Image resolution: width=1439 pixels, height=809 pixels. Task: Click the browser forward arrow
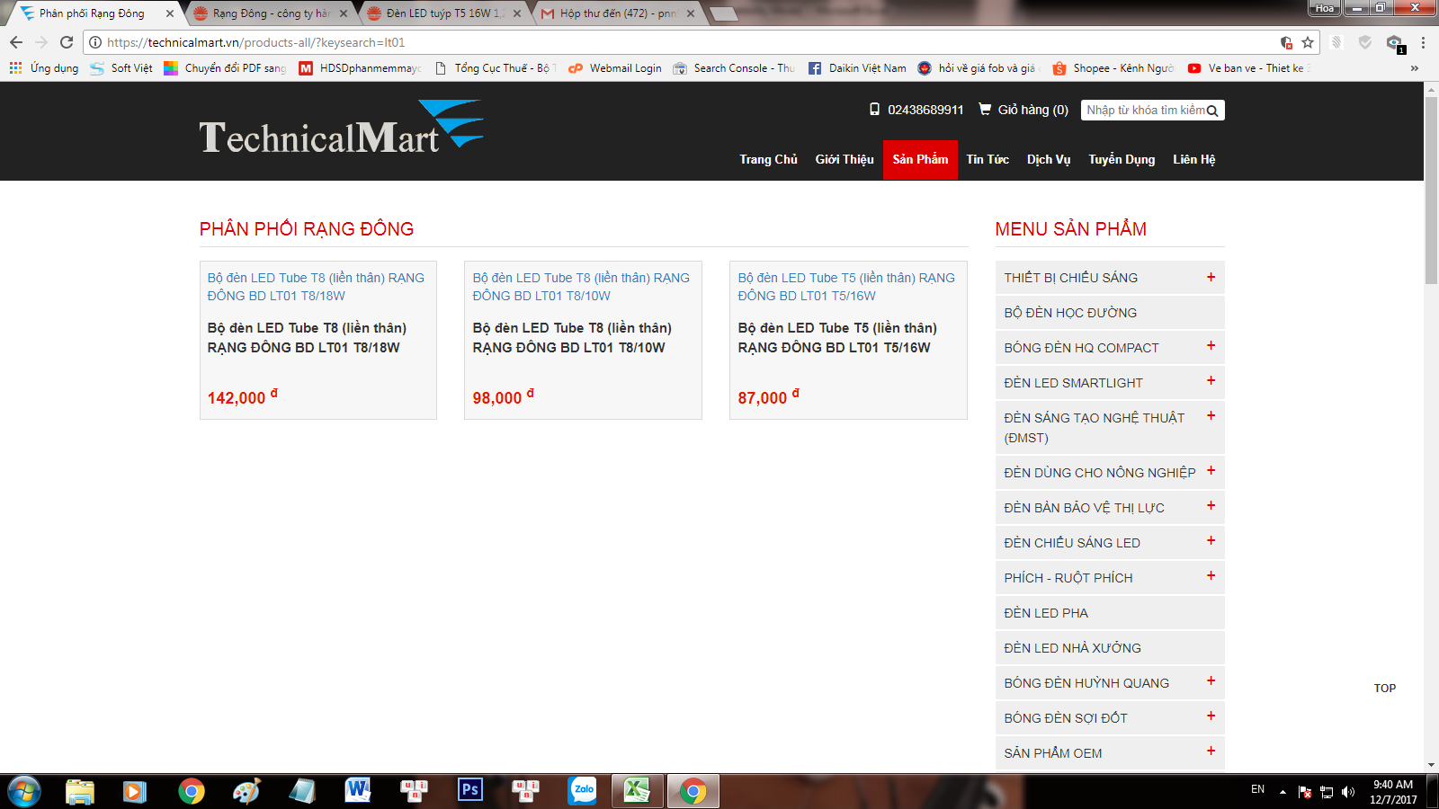(41, 42)
